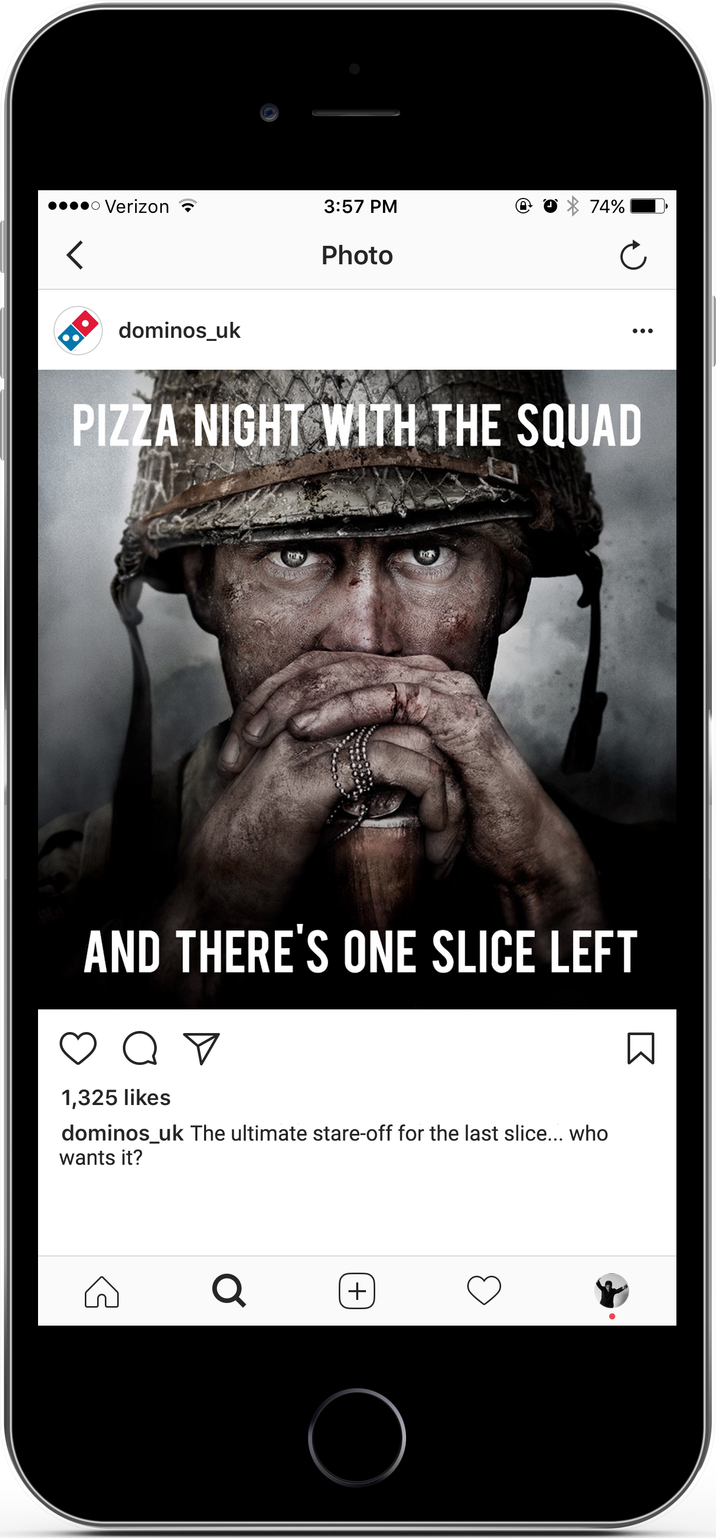Open your profile from avatar tab

click(612, 1291)
